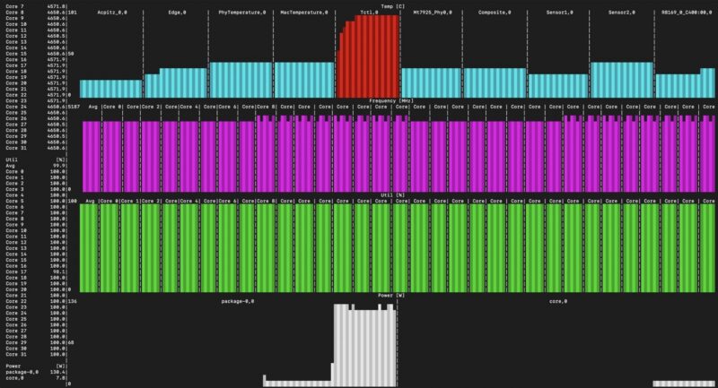Select the Sensor2,0 temperature label
The image size is (718, 388).
[x=621, y=13]
